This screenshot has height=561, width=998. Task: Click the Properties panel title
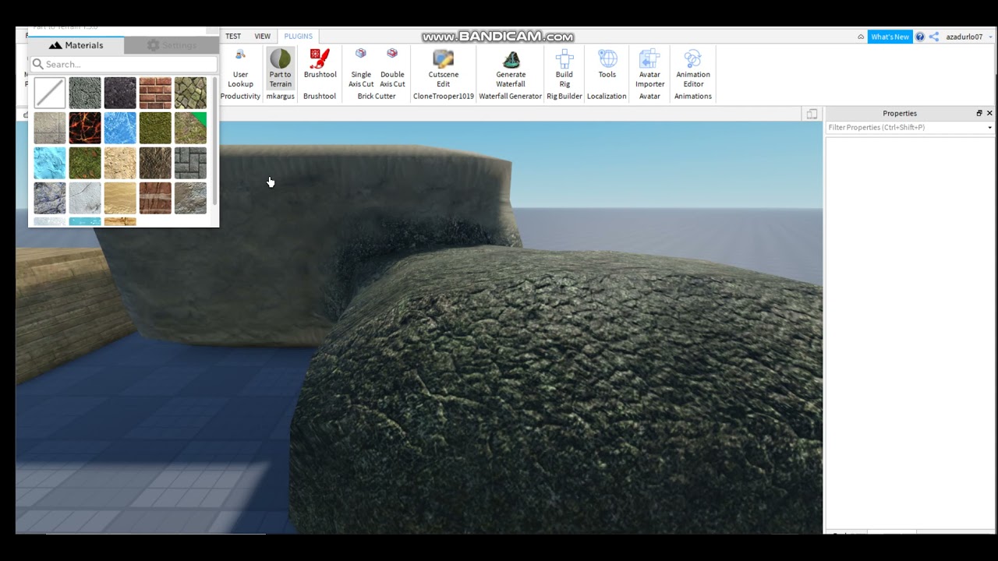[900, 113]
